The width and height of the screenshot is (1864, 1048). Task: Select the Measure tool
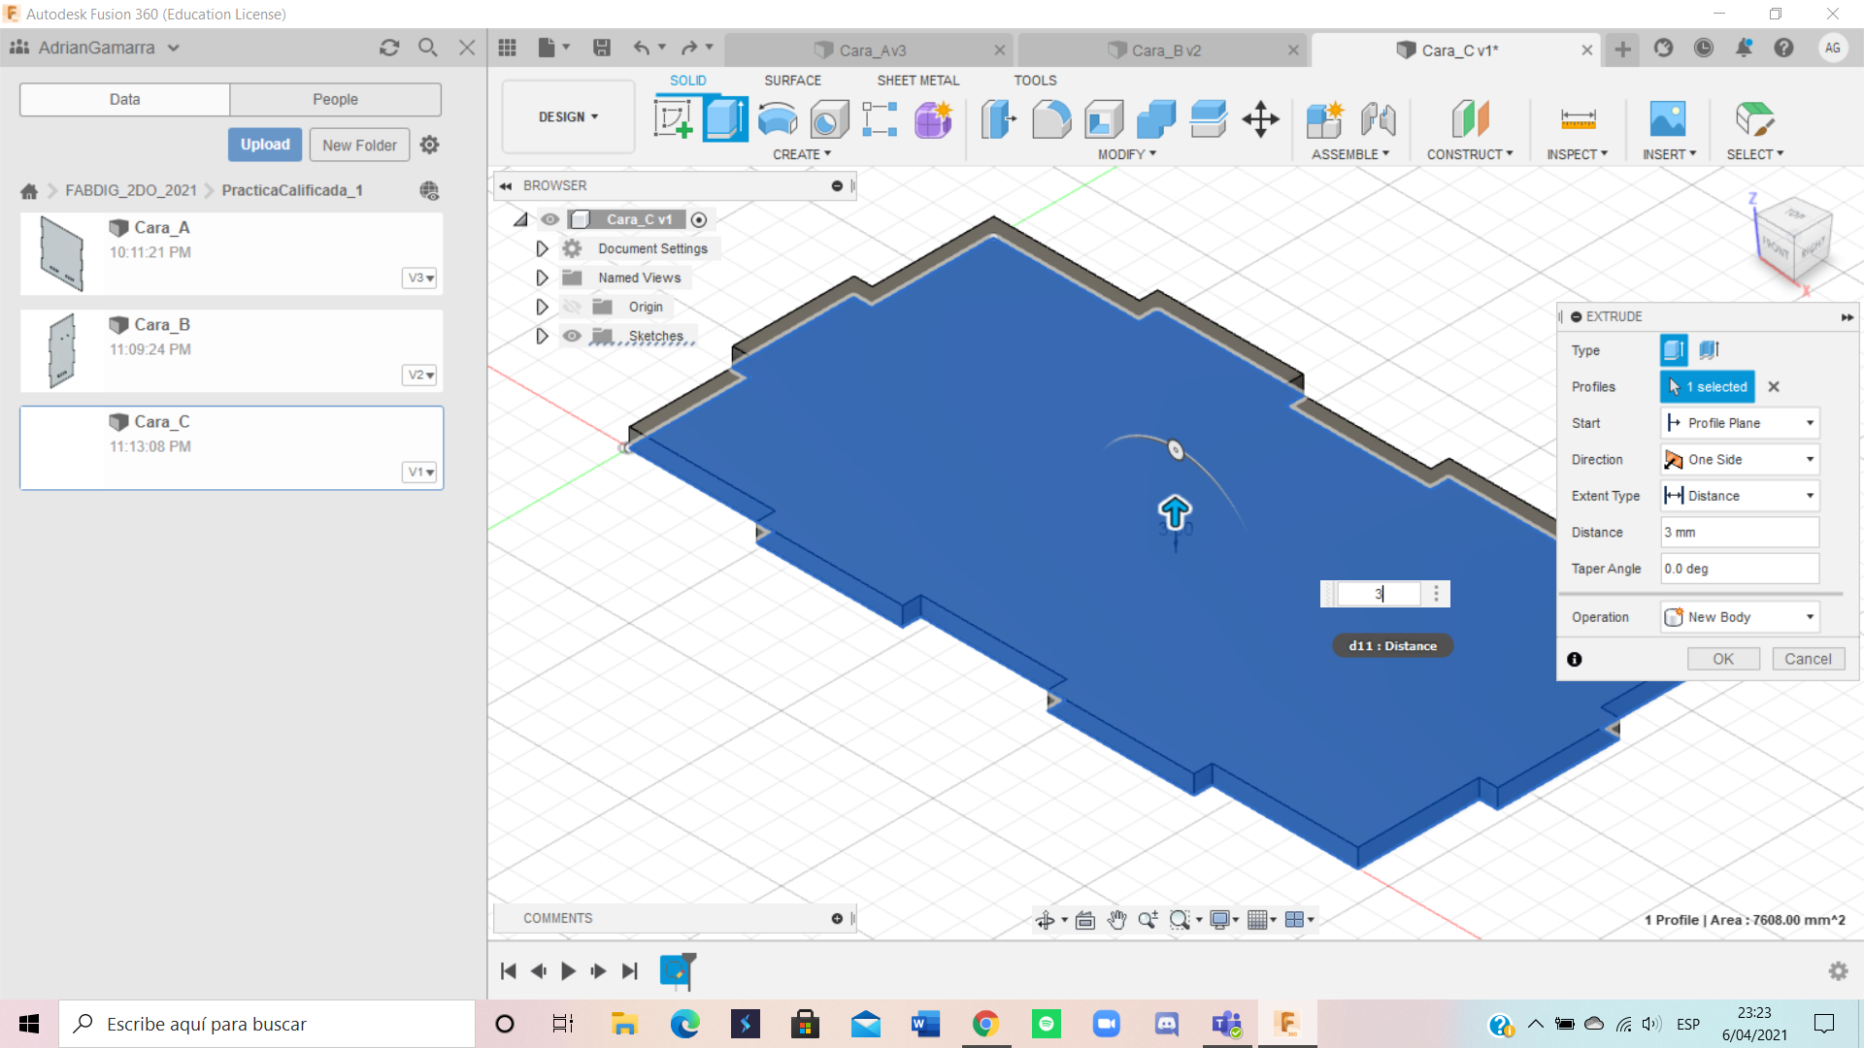[1578, 119]
